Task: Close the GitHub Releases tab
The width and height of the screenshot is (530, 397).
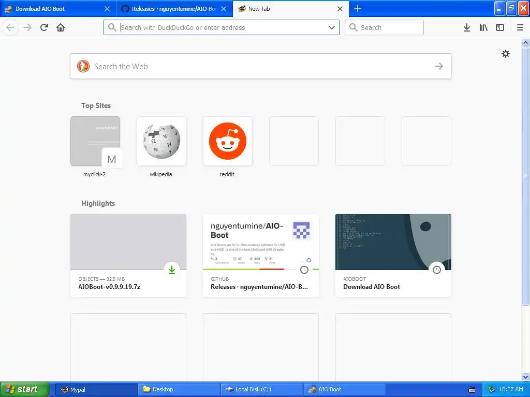Action: [x=224, y=9]
